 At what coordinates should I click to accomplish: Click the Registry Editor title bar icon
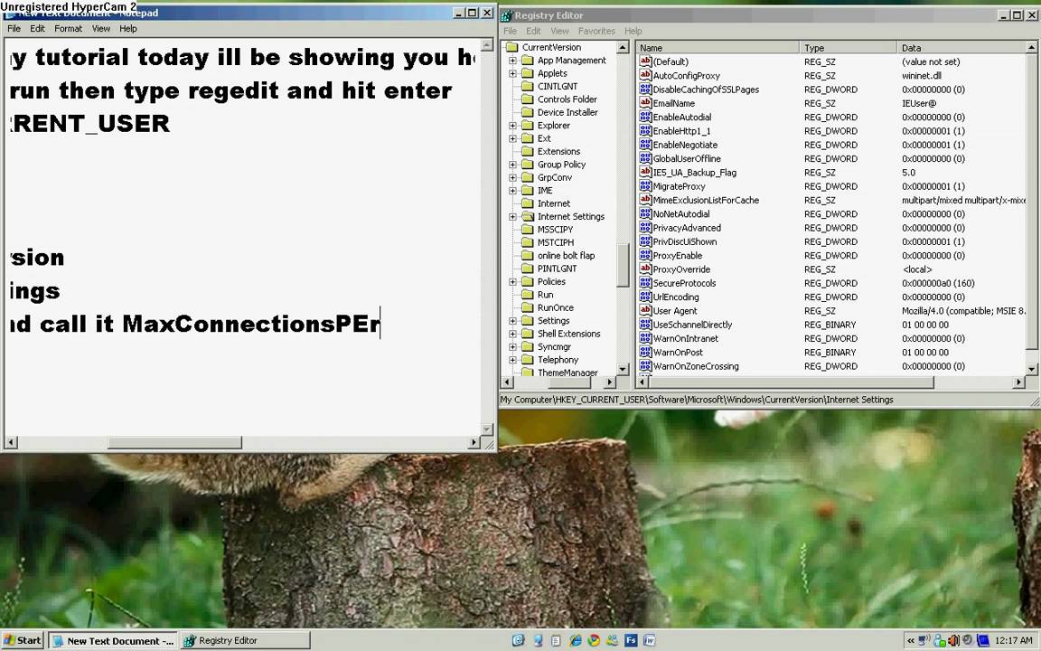[507, 15]
